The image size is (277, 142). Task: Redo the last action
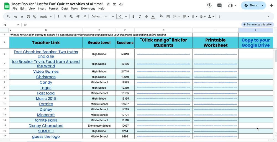[22, 17]
